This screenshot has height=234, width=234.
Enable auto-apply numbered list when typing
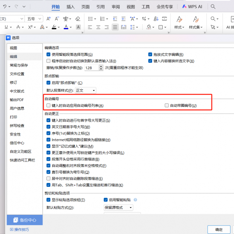tap(48, 106)
